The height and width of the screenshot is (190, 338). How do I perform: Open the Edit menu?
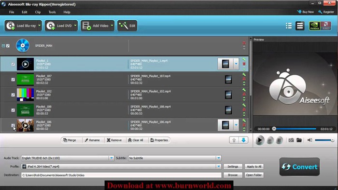coord(25,12)
